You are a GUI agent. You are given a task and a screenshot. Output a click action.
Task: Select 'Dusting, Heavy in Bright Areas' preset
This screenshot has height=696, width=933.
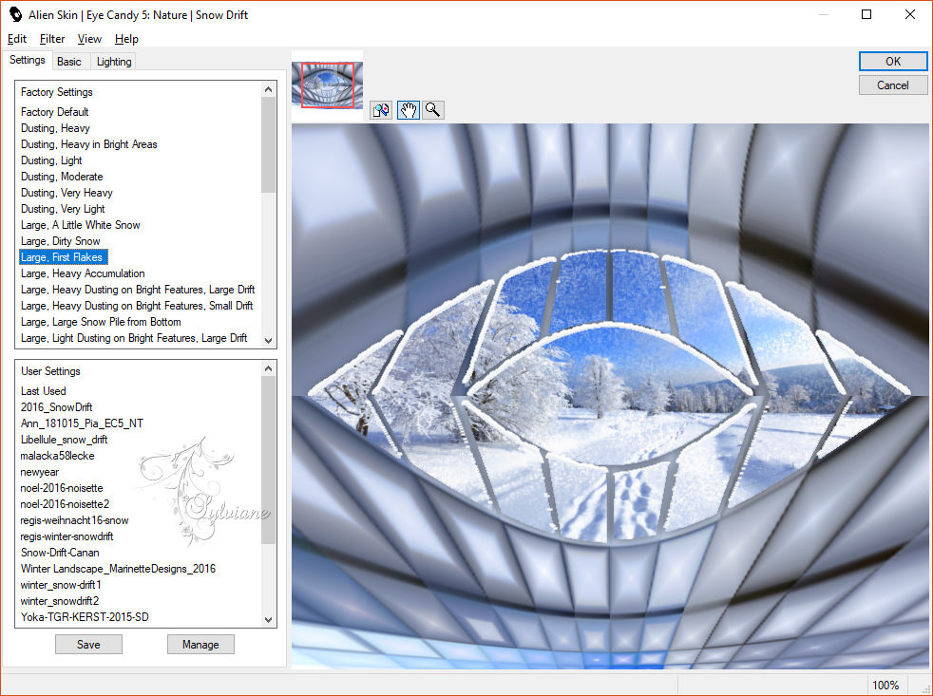tap(89, 144)
